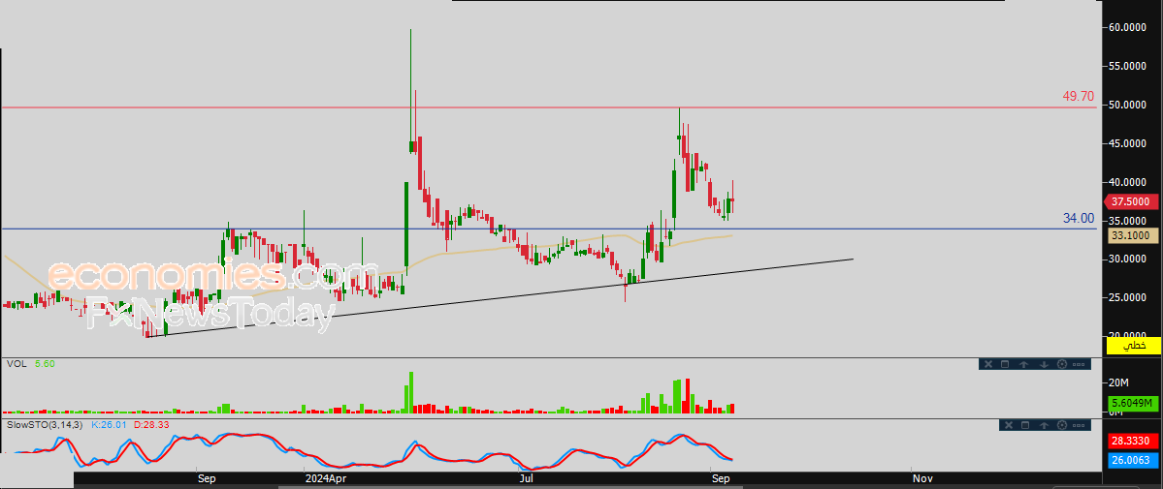
Task: Click the K:26.01 stochastic legend value
Action: [x=109, y=425]
